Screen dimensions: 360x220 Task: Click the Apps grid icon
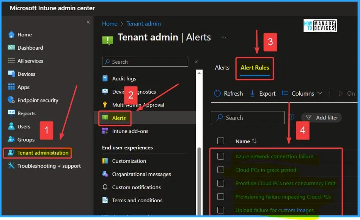(x=11, y=87)
